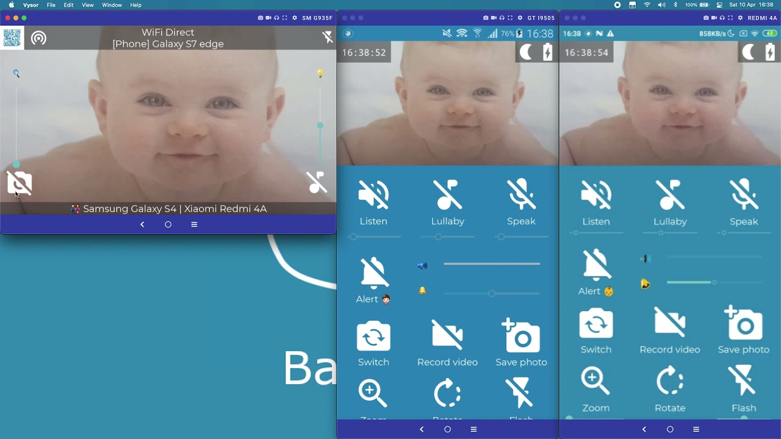
Task: Open the Window menu
Action: tap(112, 5)
